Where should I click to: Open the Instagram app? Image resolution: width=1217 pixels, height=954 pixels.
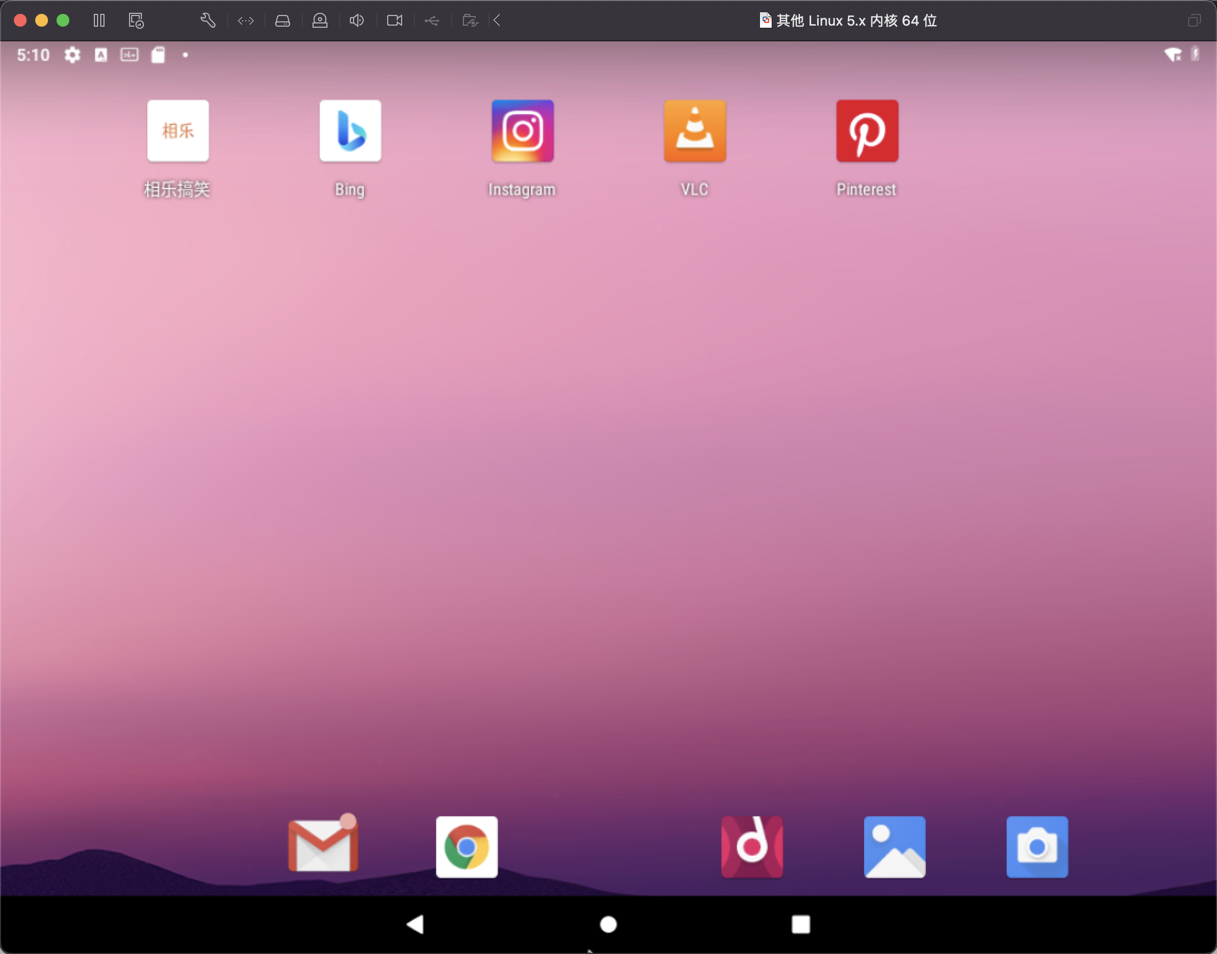(x=523, y=131)
